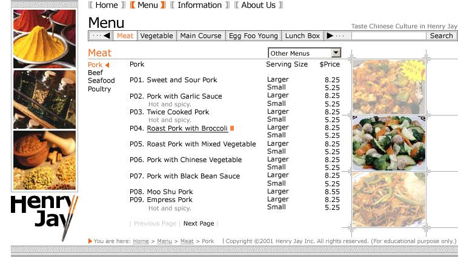The width and height of the screenshot is (458, 257).
Task: Click the Meat section heading
Action: [x=99, y=53]
